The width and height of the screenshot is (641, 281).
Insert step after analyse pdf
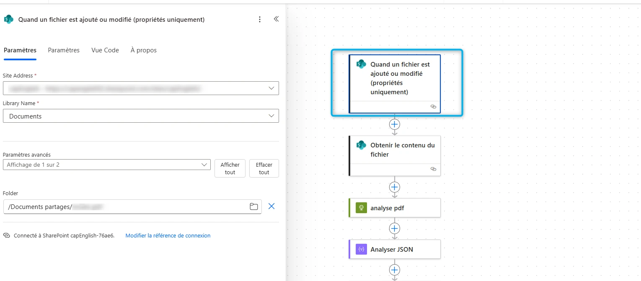click(x=394, y=228)
